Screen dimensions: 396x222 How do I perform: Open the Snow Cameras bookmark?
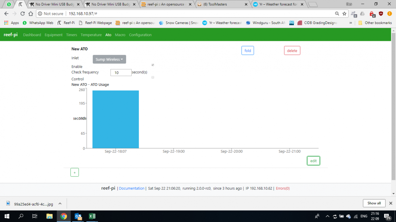point(179,23)
